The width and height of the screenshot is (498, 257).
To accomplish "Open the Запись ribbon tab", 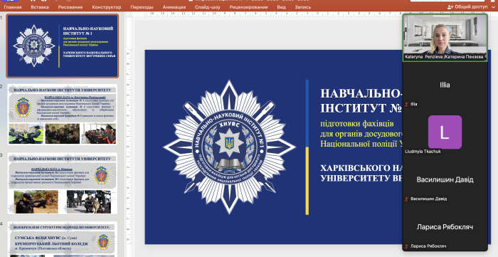I will click(x=302, y=7).
